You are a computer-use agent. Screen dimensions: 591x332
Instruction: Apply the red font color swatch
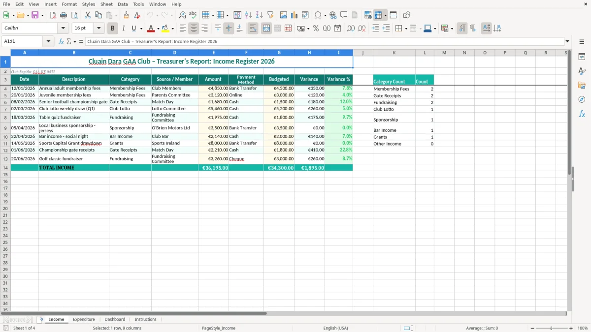[151, 29]
